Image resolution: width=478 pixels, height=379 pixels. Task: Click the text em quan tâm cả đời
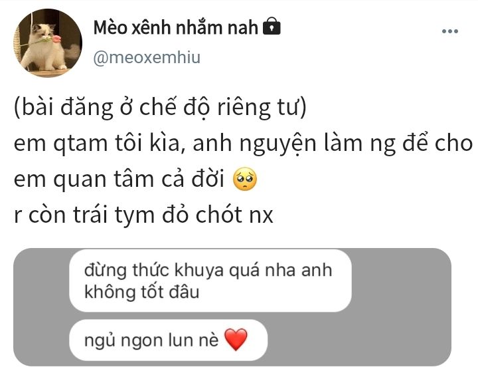[119, 180]
